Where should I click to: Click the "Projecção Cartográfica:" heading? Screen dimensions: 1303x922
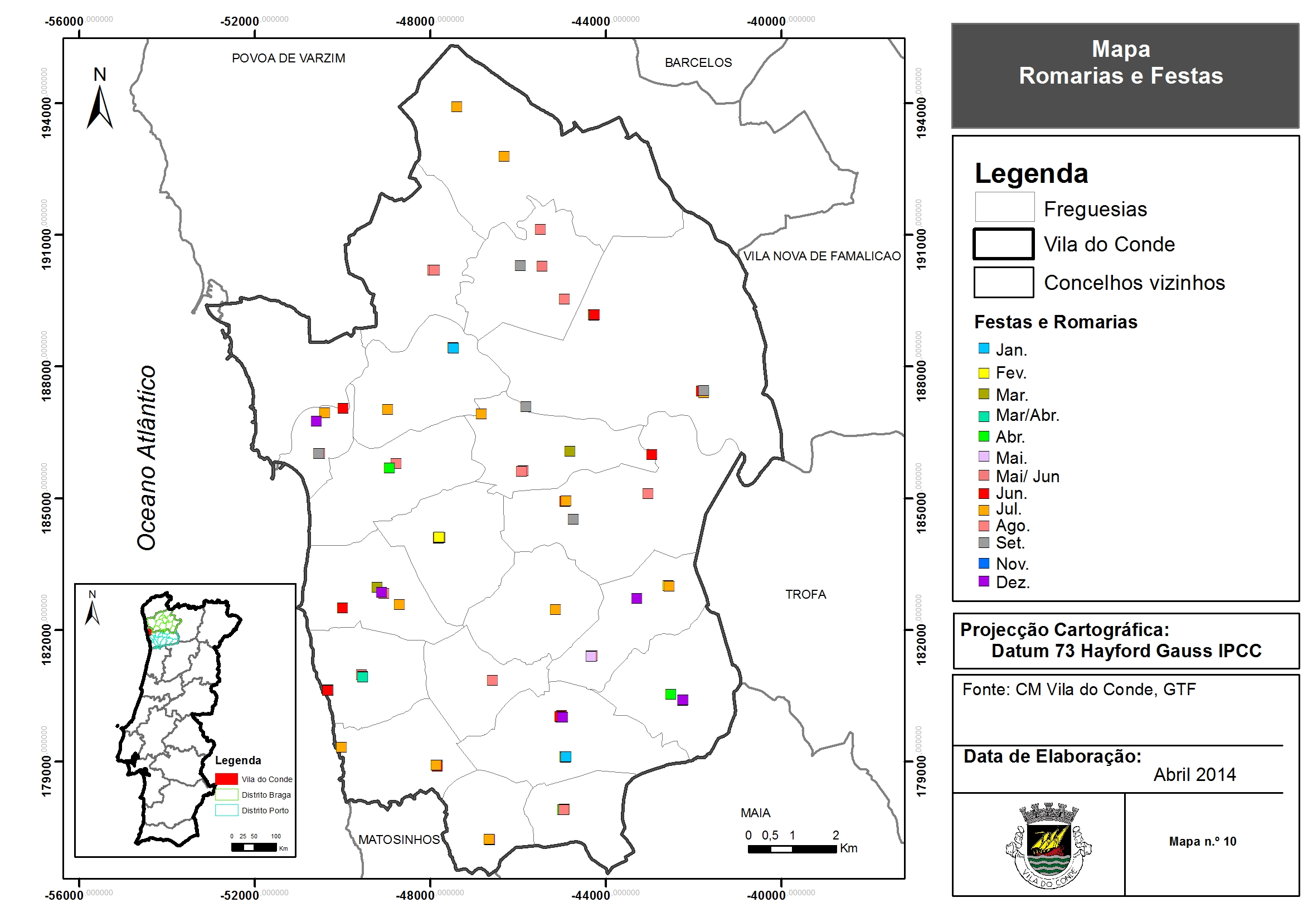1064,629
